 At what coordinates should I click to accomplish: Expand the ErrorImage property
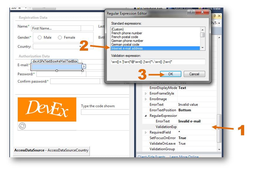point(146,99)
